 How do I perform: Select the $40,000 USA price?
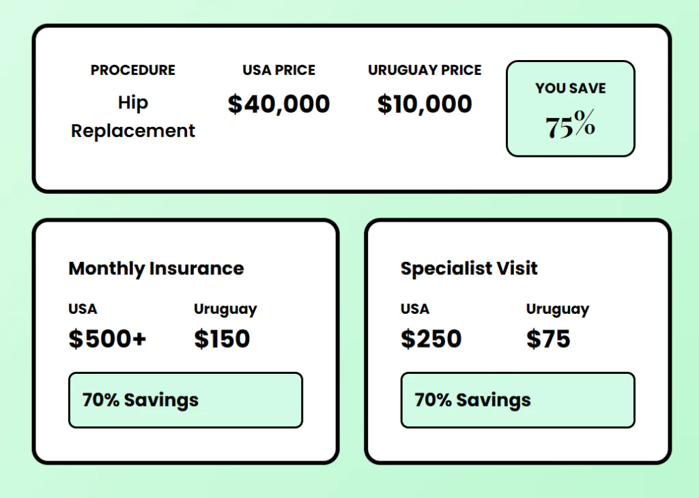coord(279,104)
